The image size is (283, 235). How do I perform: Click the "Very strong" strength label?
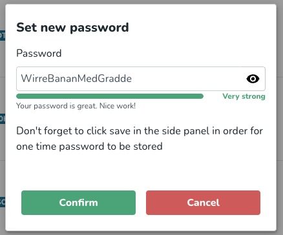click(x=244, y=96)
